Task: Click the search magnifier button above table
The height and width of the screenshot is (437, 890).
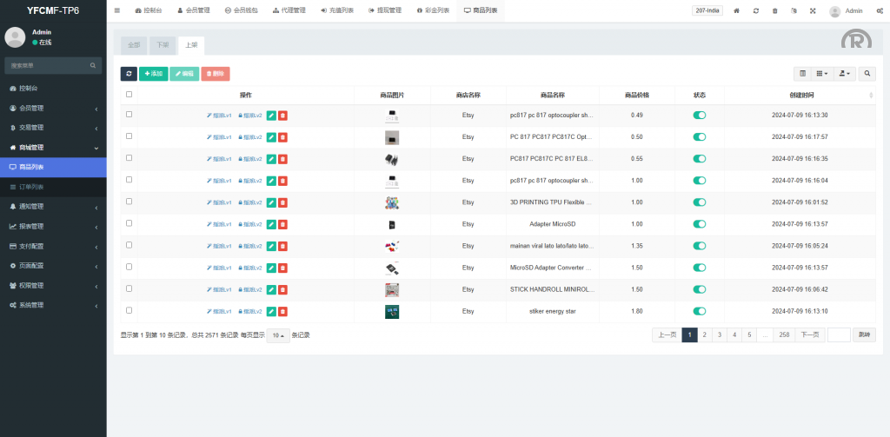Action: pyautogui.click(x=867, y=74)
